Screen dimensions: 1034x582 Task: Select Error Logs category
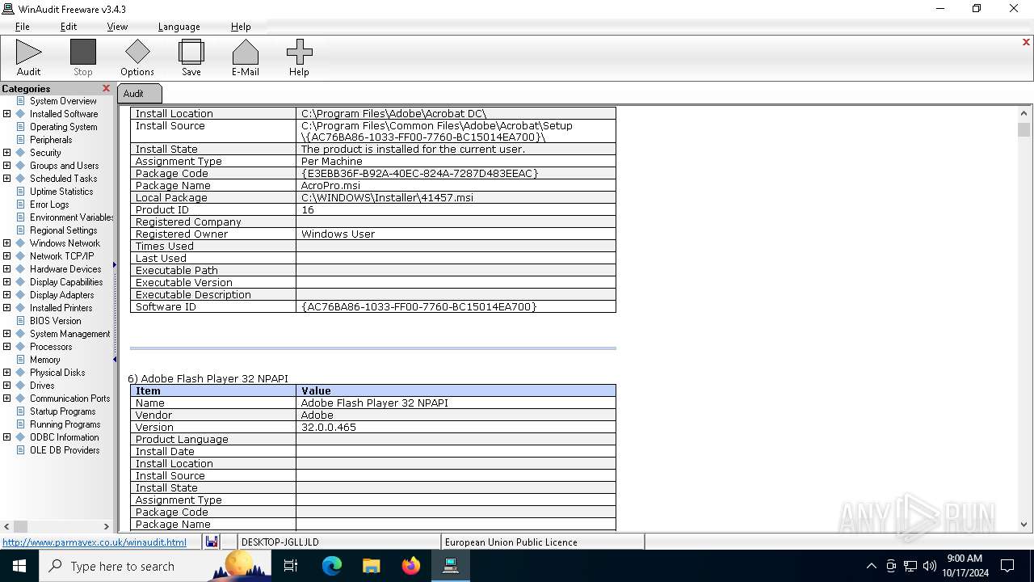49,205
